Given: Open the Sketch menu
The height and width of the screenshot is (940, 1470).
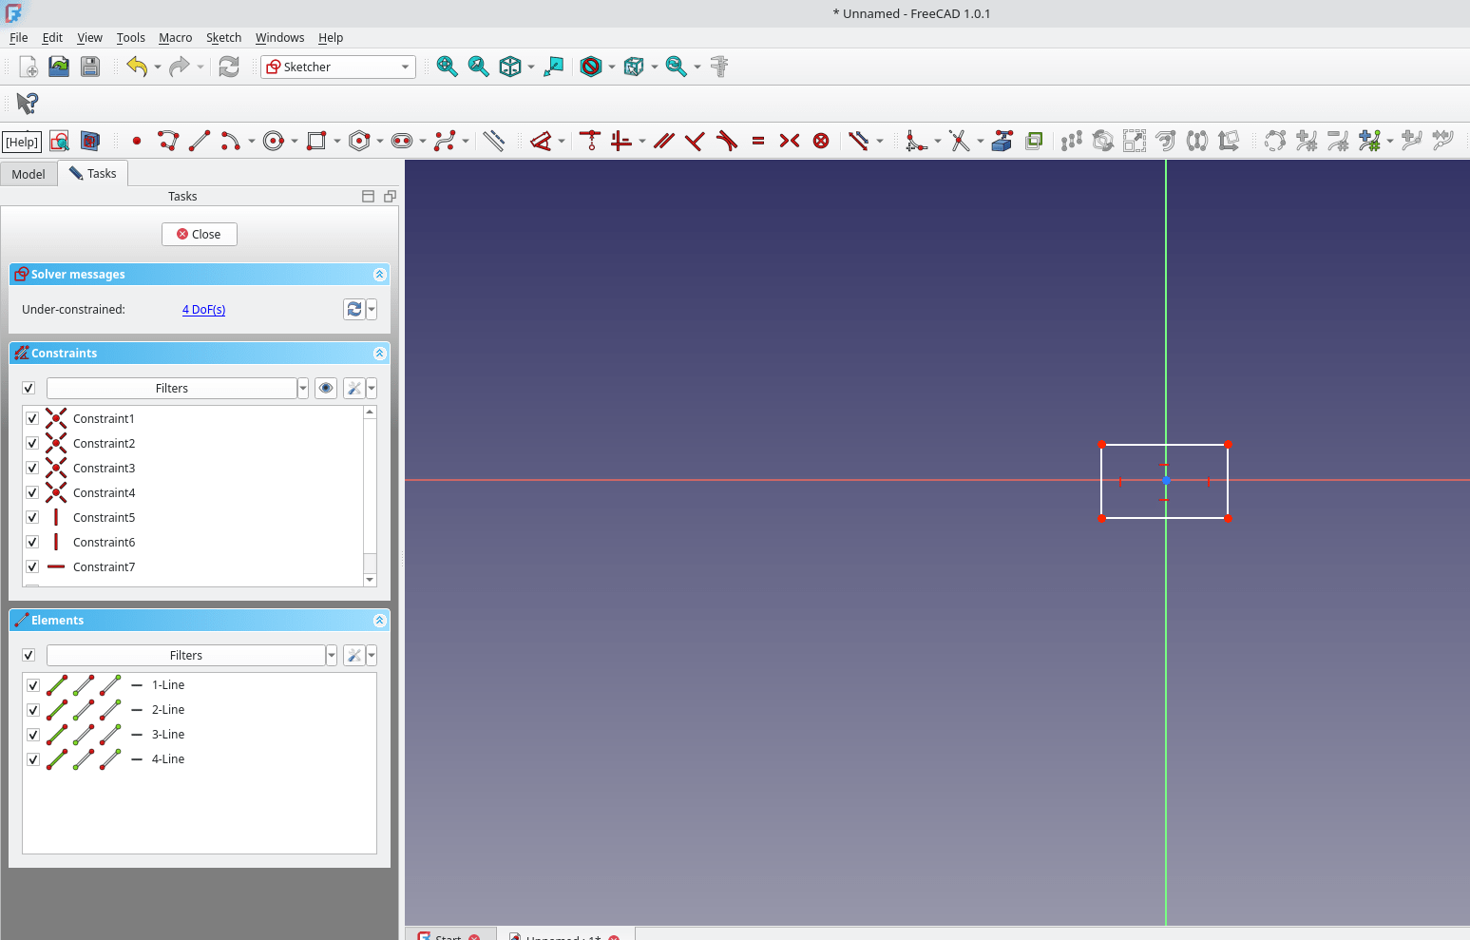Looking at the screenshot, I should point(223,38).
